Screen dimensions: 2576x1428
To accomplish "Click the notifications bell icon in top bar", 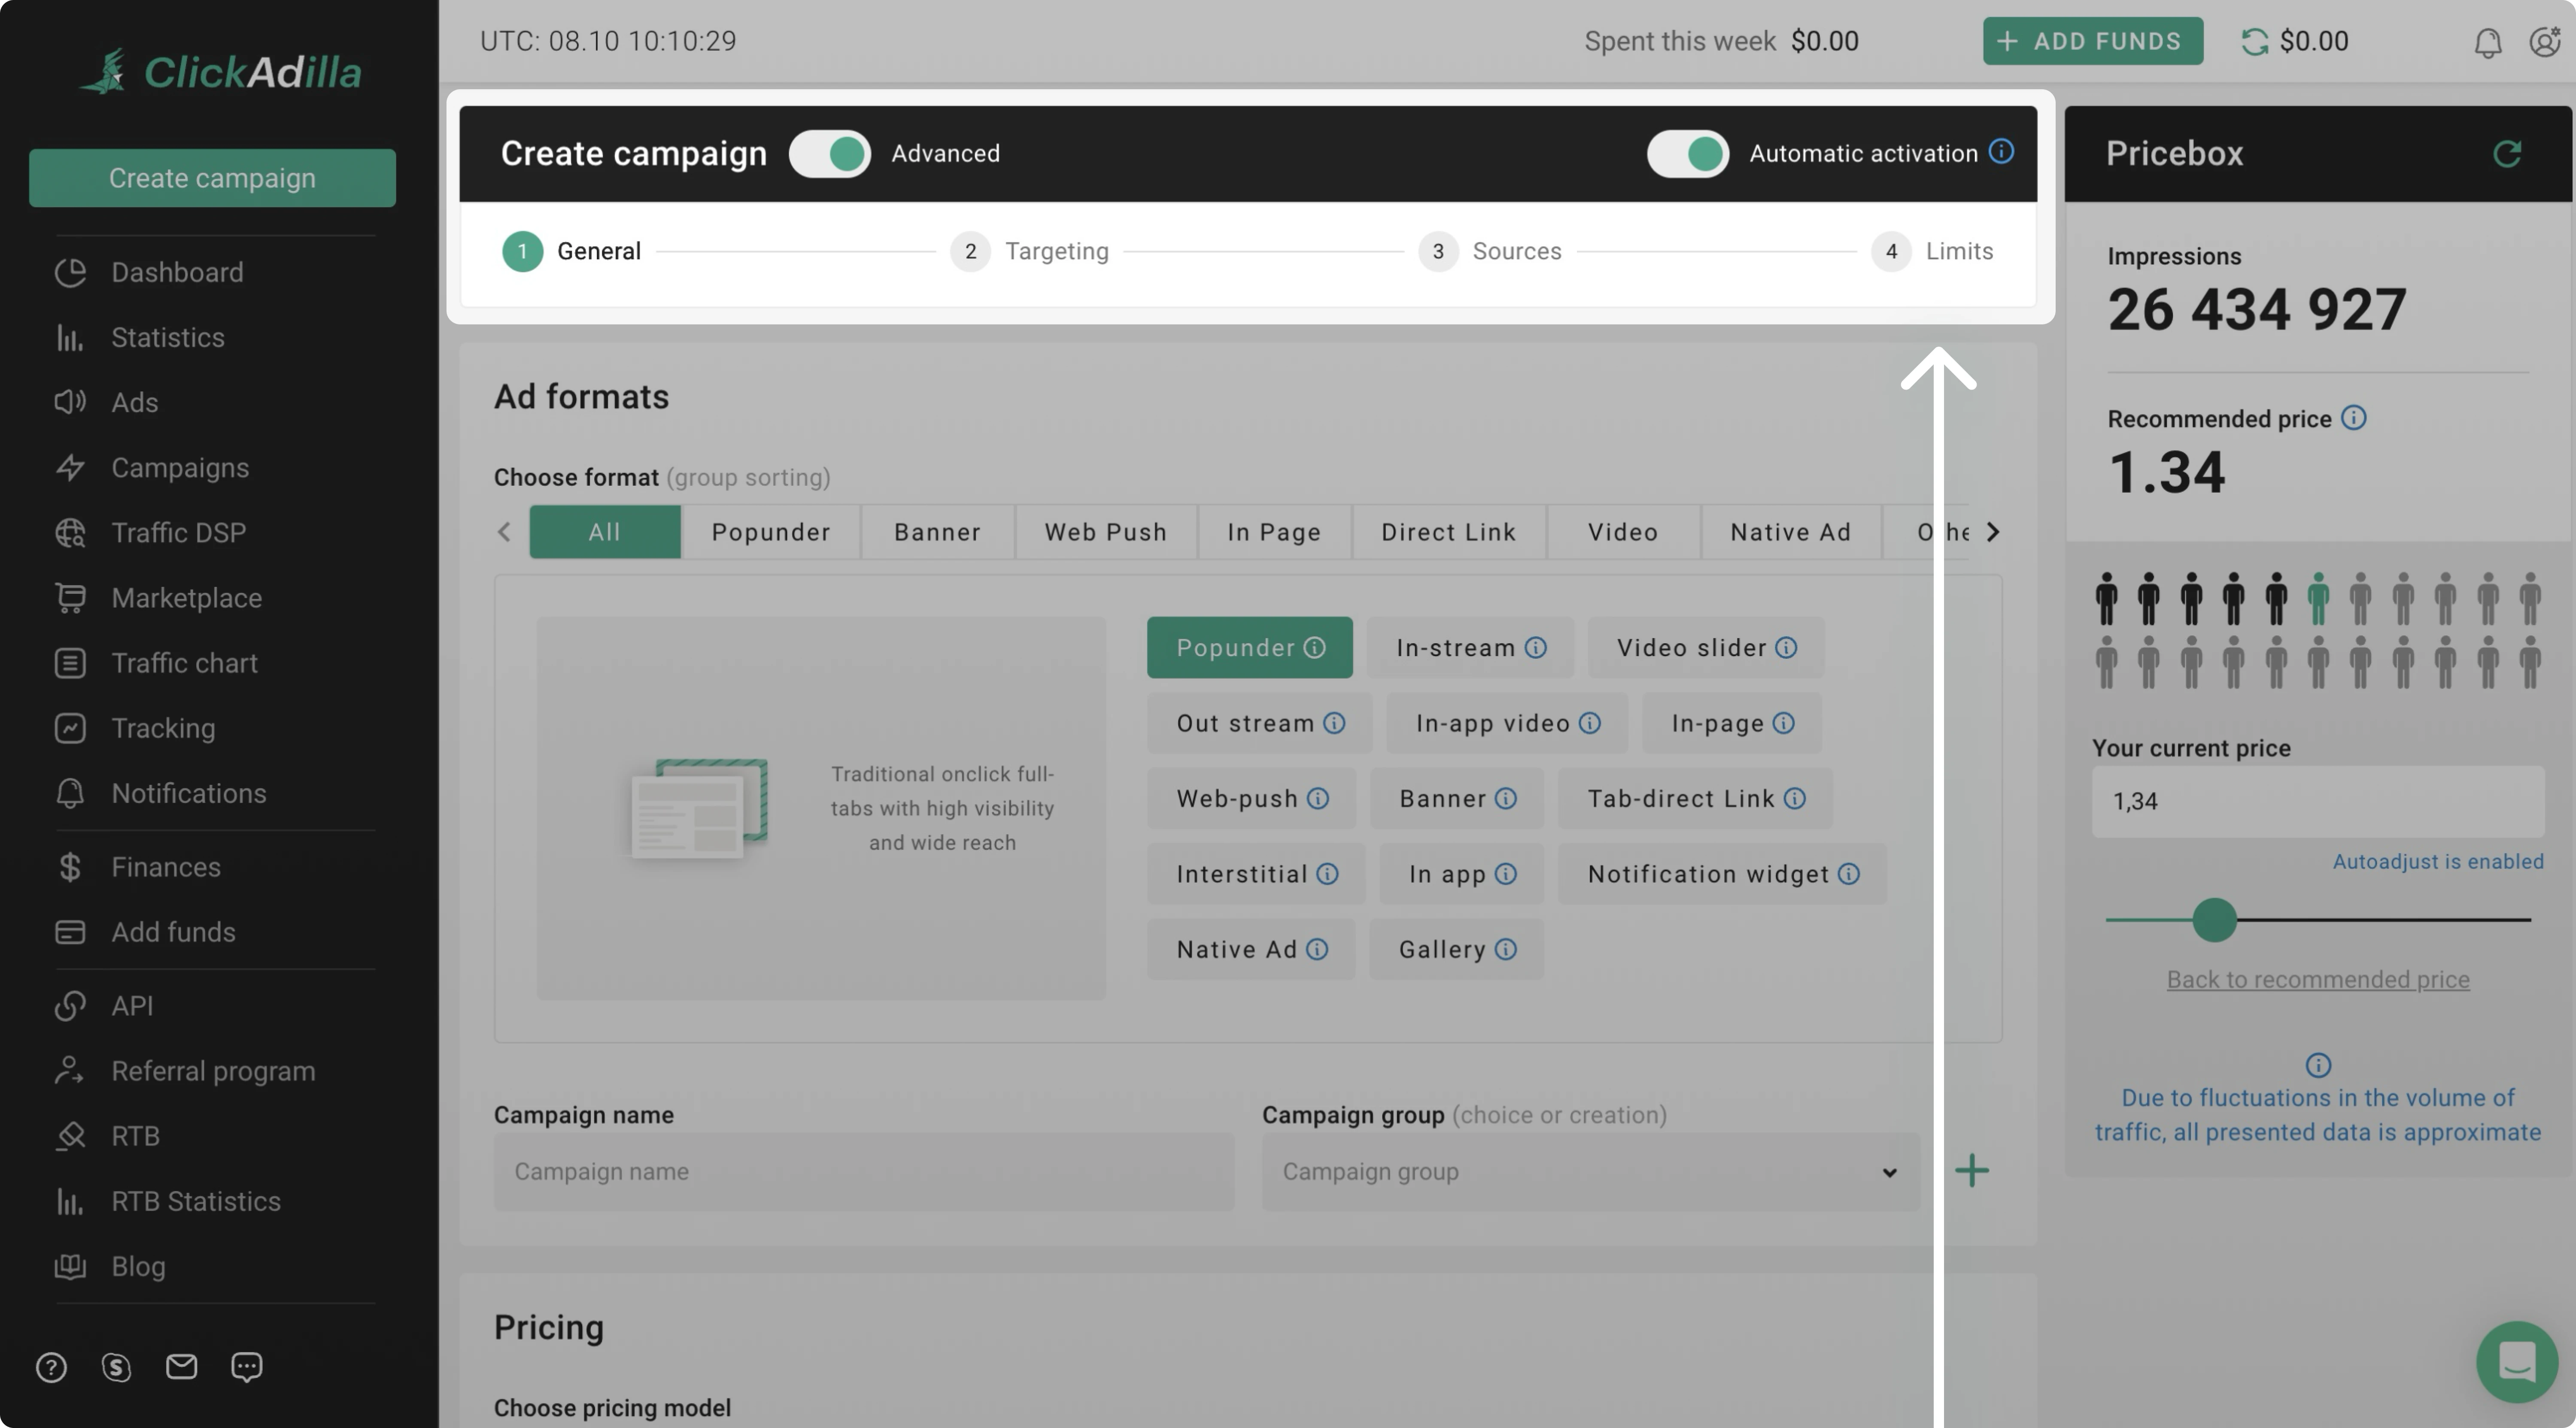I will coord(2487,42).
